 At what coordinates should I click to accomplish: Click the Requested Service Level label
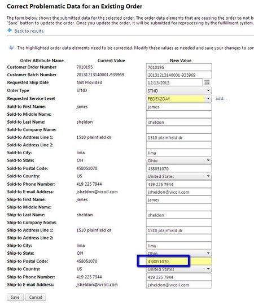pyautogui.click(x=31, y=99)
